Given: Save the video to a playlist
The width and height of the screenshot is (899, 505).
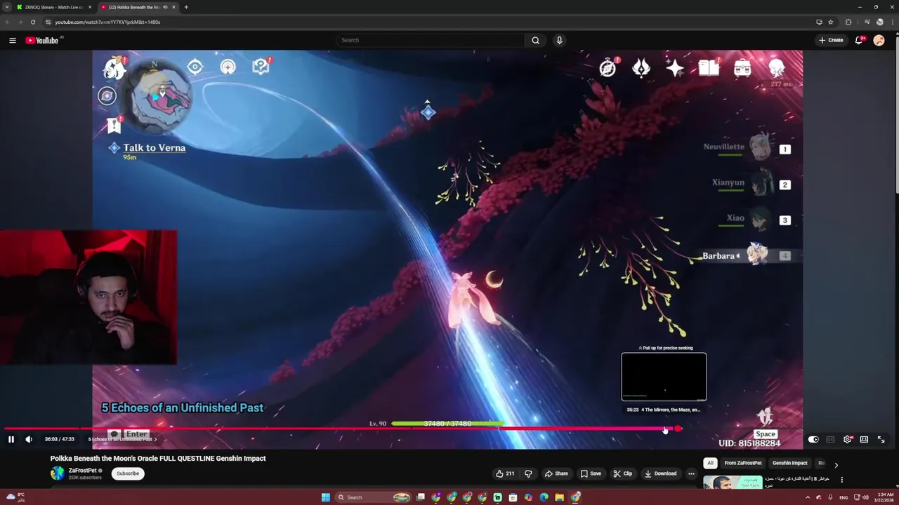Looking at the screenshot, I should click(591, 473).
